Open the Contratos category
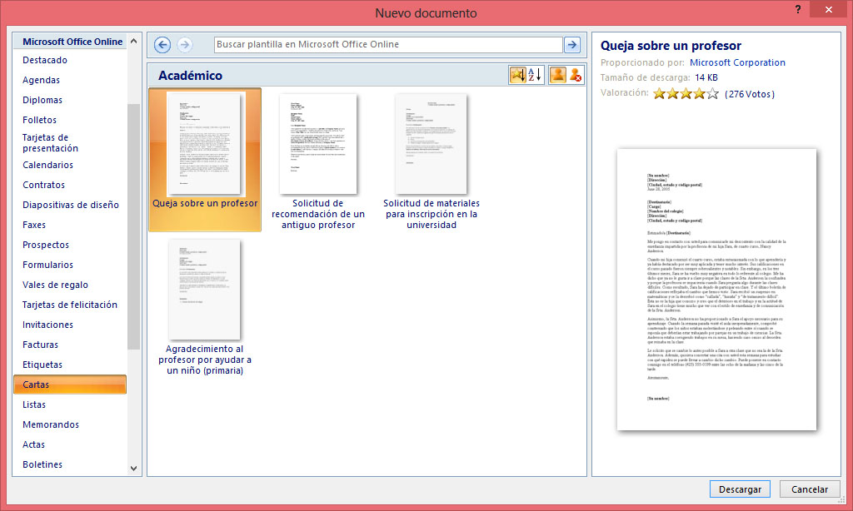Image resolution: width=853 pixels, height=511 pixels. coord(44,186)
